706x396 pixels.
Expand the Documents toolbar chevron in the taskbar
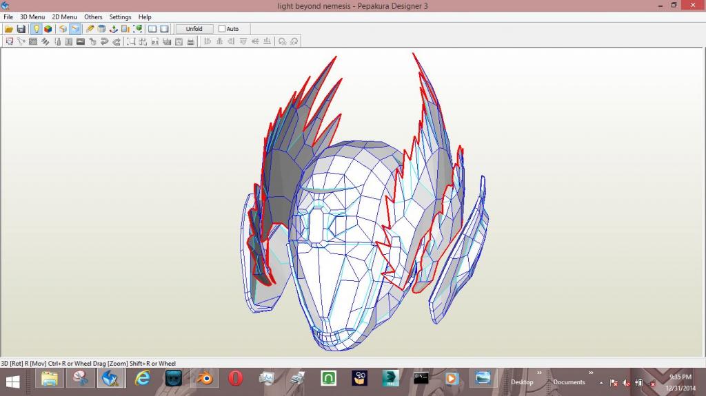tap(592, 373)
